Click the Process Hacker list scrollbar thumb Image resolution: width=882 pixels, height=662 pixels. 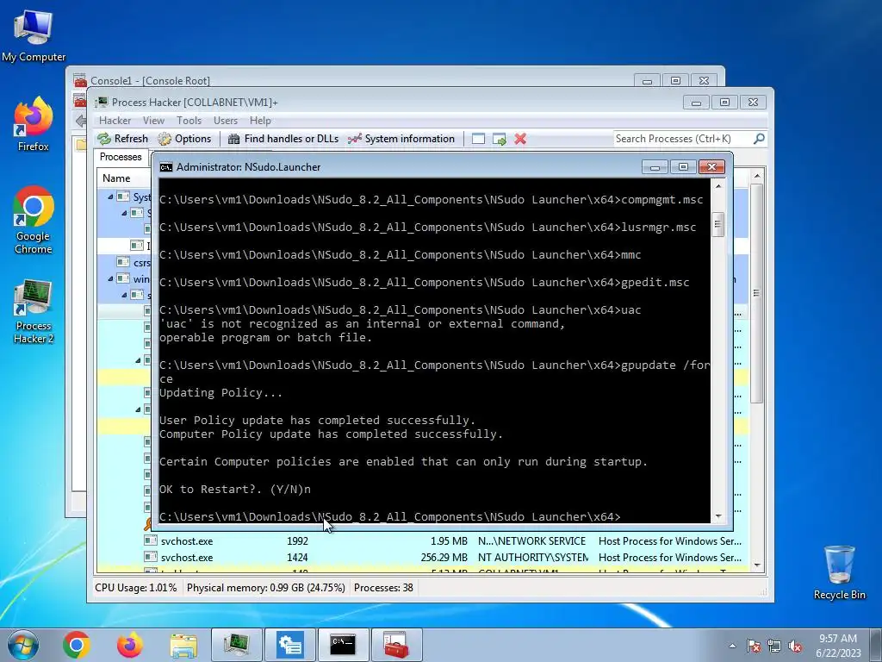click(757, 293)
